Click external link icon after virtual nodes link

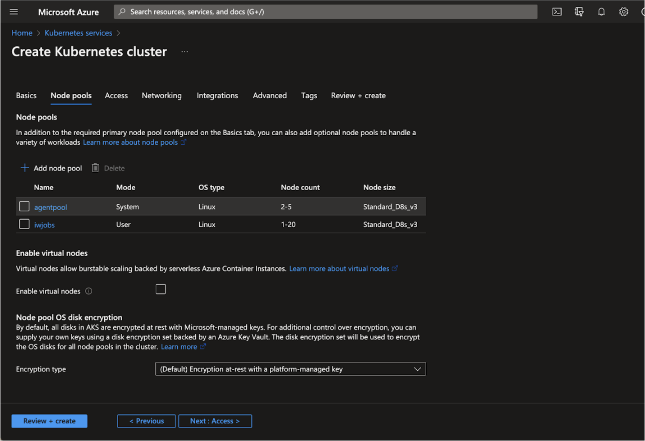tap(395, 268)
